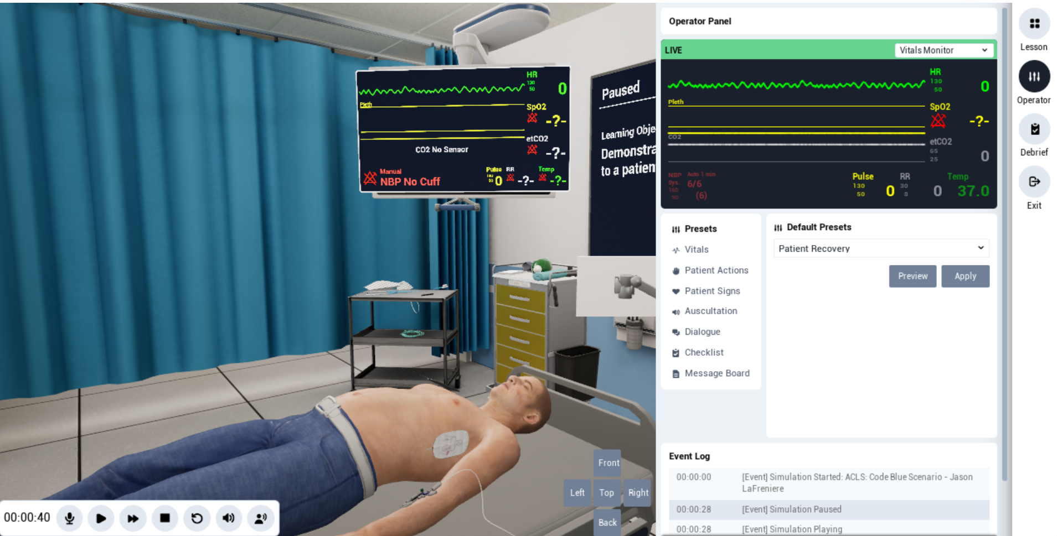The image size is (1057, 536).
Task: Select the Checklist preset category
Action: (704, 352)
